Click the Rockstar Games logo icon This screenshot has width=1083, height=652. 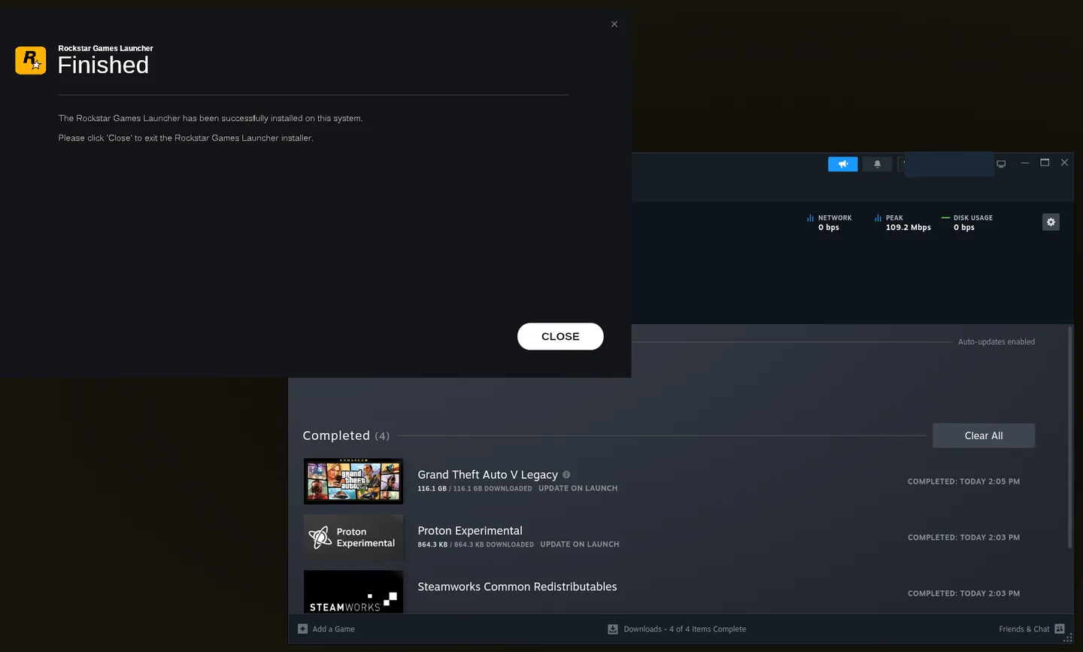[31, 60]
